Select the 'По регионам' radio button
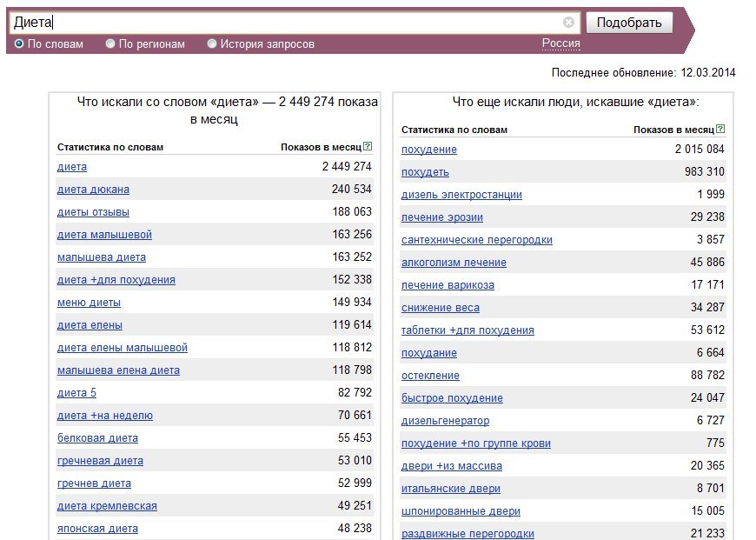The image size is (756, 540). coord(110,44)
